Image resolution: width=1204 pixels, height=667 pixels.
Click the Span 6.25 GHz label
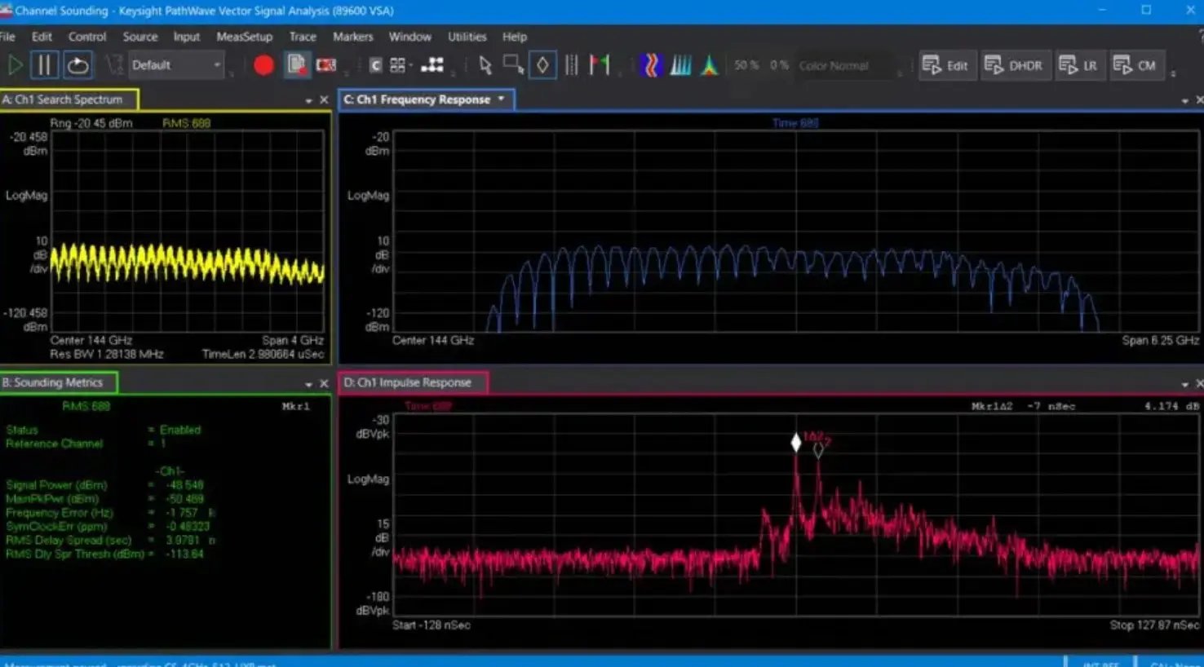pos(1160,340)
